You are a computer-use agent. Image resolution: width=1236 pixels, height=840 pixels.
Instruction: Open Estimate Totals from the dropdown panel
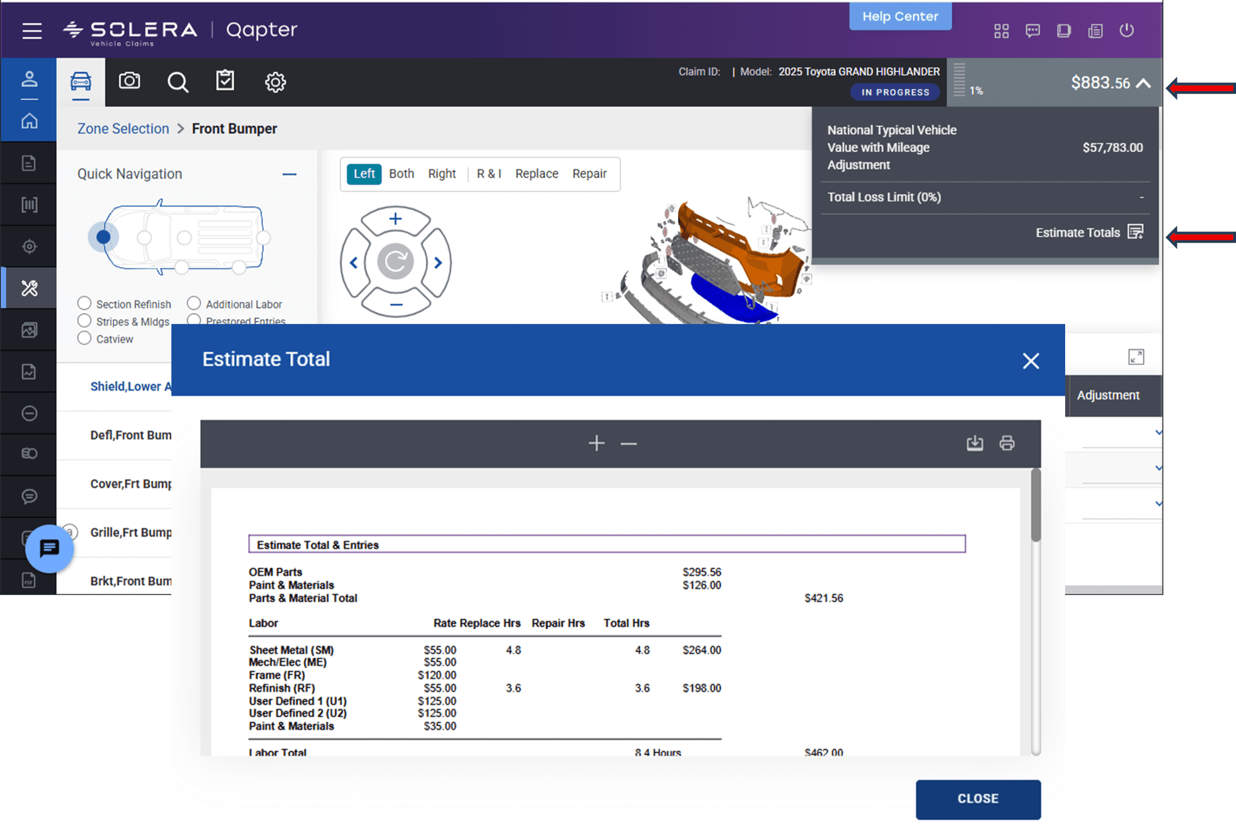pos(1089,232)
